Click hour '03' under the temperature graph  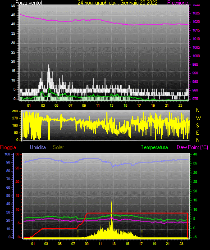46,244
